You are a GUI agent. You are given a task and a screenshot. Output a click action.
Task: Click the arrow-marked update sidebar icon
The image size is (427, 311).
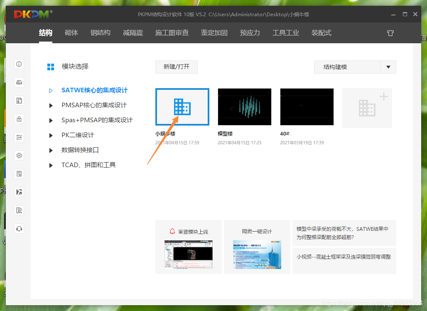click(19, 192)
